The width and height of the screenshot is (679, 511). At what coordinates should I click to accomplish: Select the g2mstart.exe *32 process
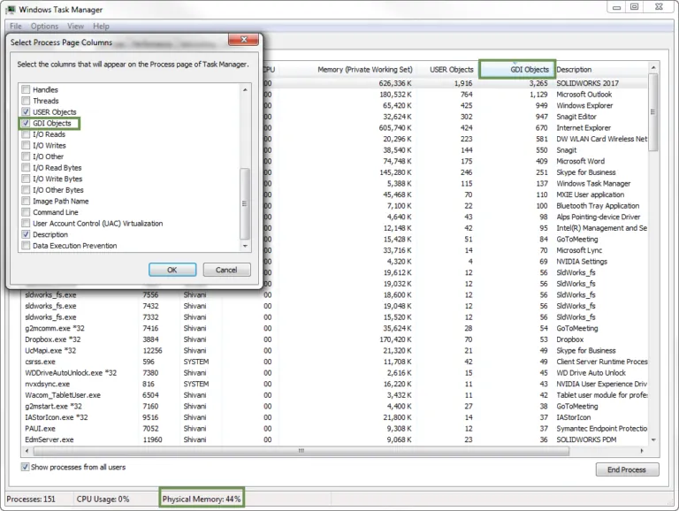336,406
